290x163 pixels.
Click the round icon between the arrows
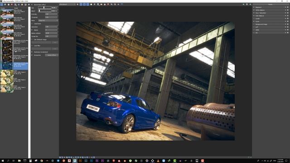click(247, 4)
